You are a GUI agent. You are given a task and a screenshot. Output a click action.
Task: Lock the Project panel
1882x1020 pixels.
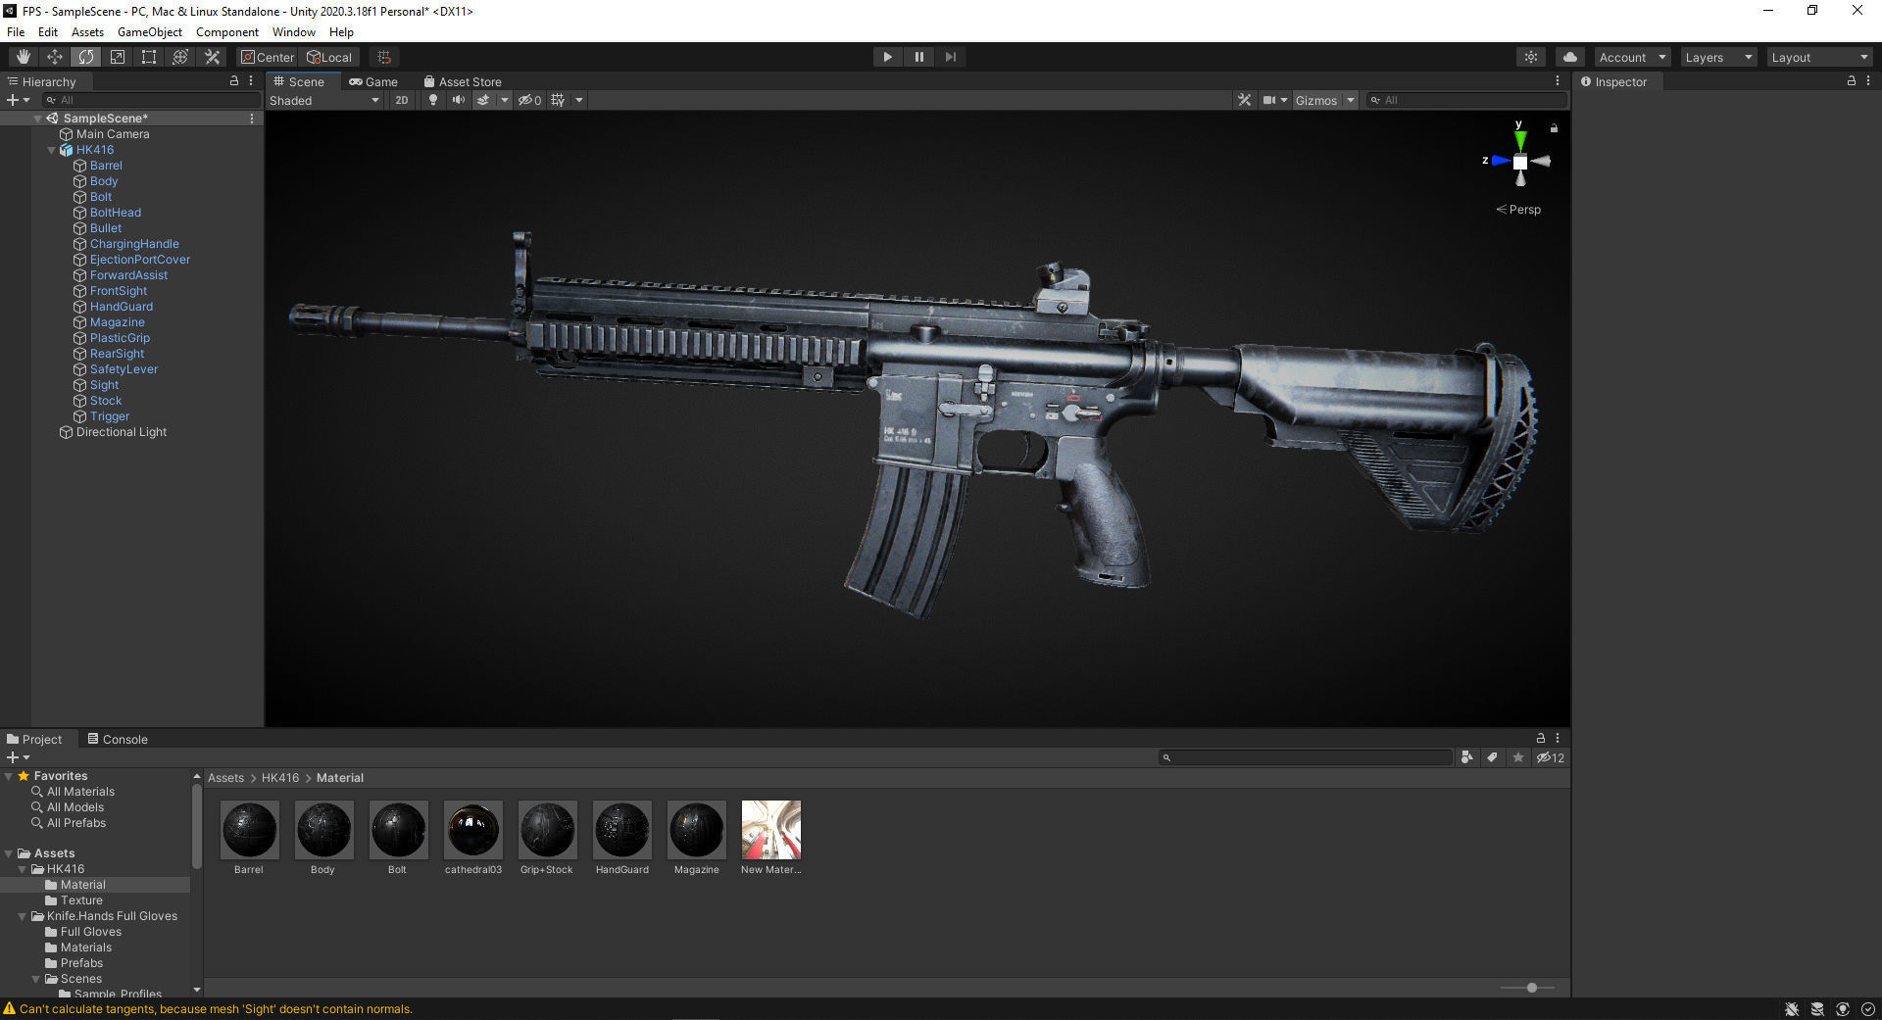click(1541, 738)
